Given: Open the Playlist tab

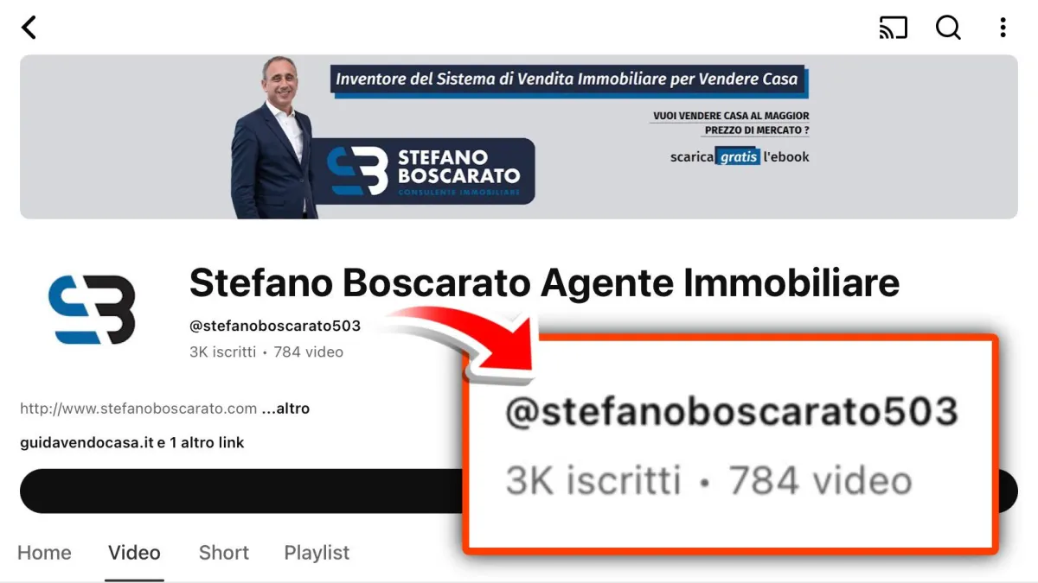Looking at the screenshot, I should [317, 553].
